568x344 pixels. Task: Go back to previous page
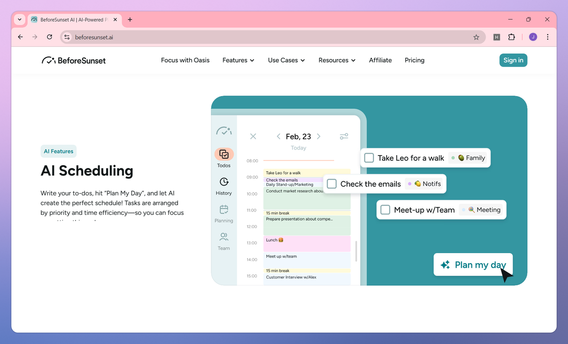(x=20, y=37)
